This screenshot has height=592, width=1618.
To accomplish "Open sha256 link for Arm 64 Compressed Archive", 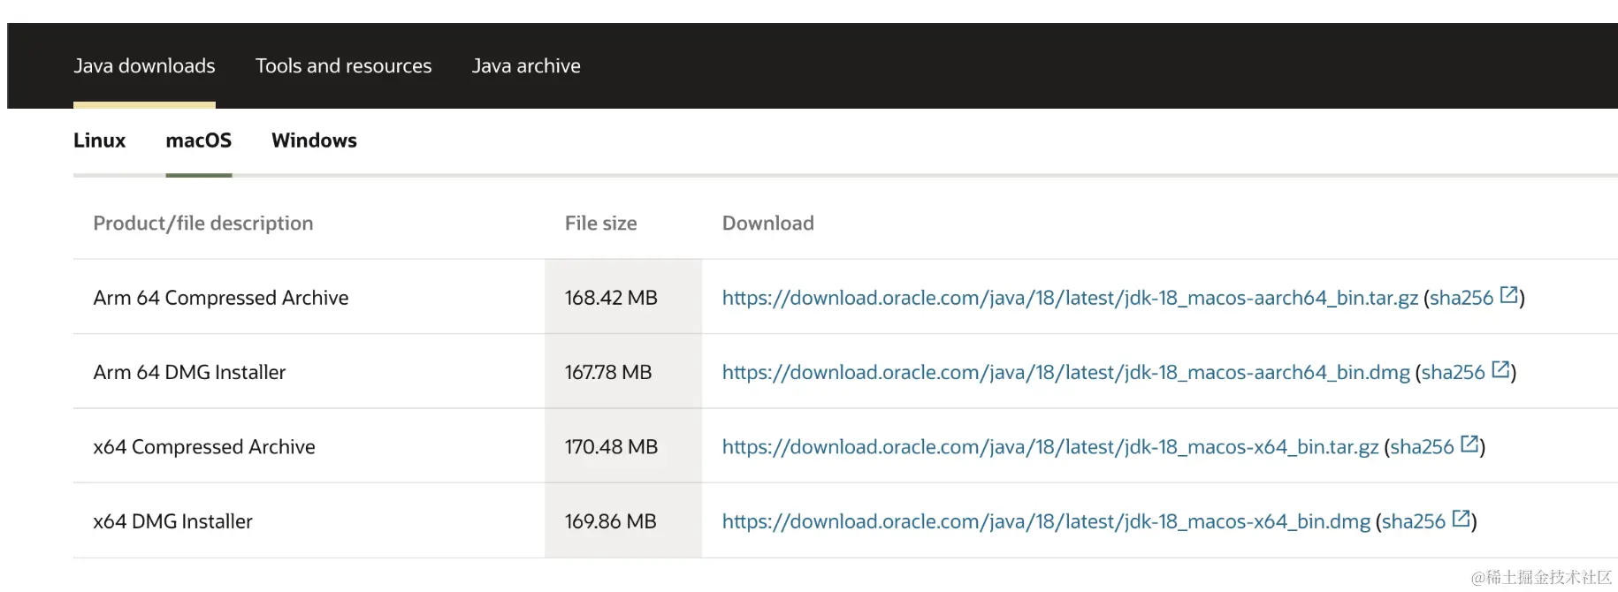I will [x=1461, y=299].
